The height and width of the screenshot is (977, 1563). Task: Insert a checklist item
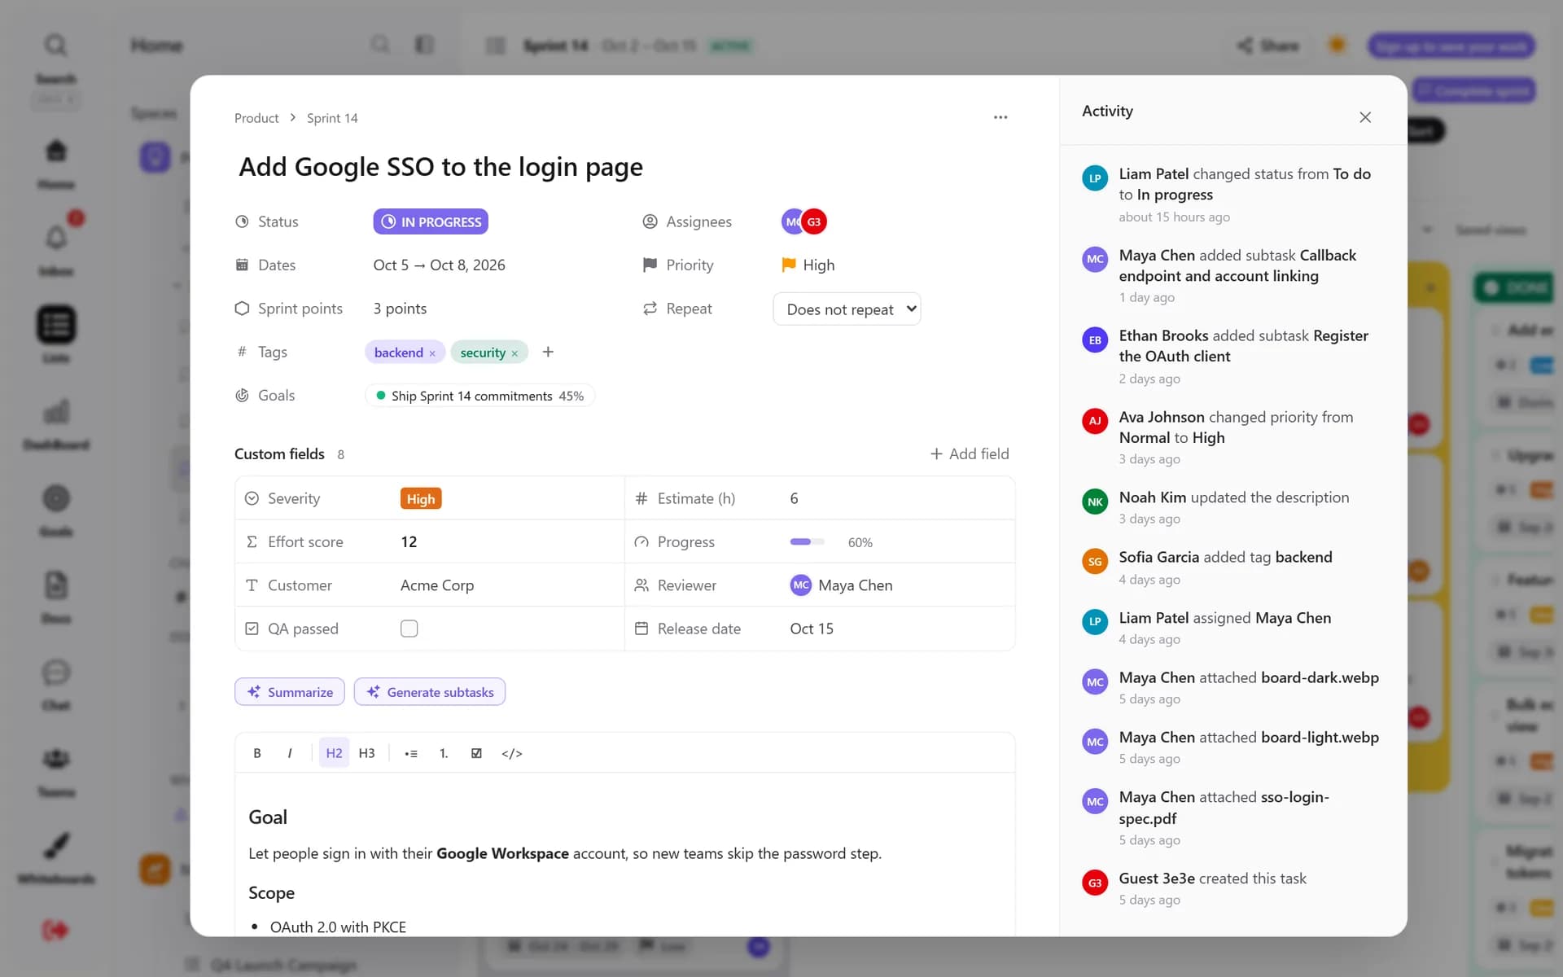coord(476,753)
